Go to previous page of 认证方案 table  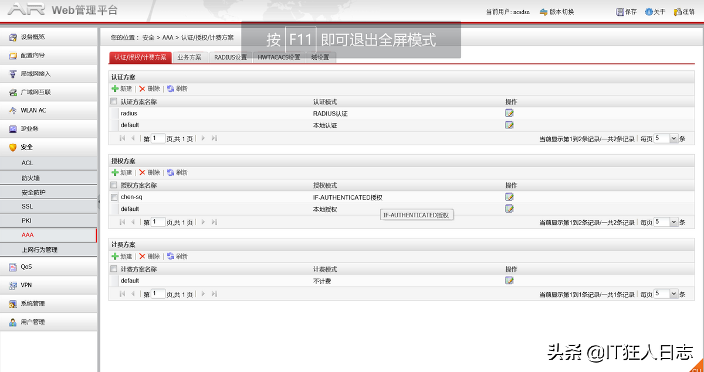click(133, 139)
